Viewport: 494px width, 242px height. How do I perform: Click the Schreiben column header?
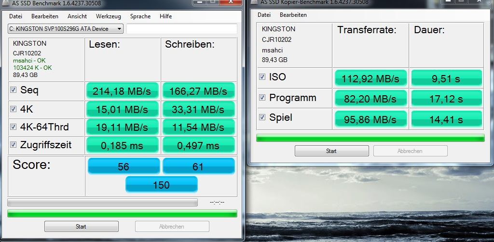tap(190, 45)
